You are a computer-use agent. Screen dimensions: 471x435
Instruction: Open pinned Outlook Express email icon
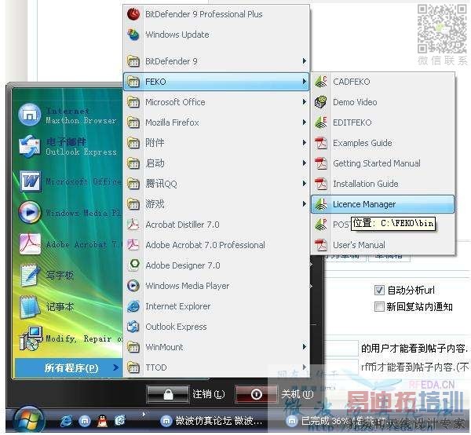tap(30, 146)
